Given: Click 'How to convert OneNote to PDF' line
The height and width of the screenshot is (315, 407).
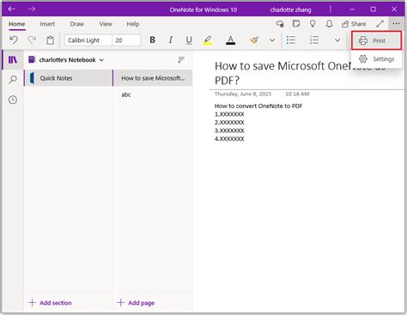Looking at the screenshot, I should click(x=258, y=106).
